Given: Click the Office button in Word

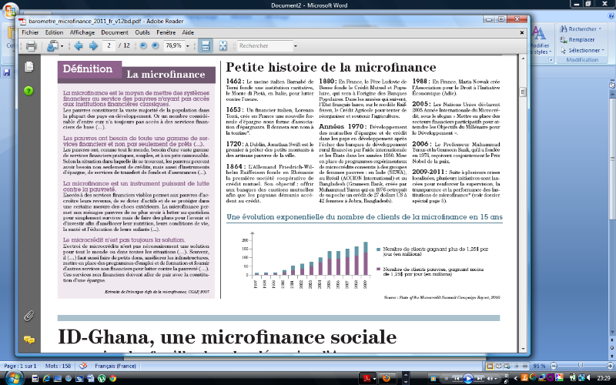Looking at the screenshot, I should coord(10,11).
